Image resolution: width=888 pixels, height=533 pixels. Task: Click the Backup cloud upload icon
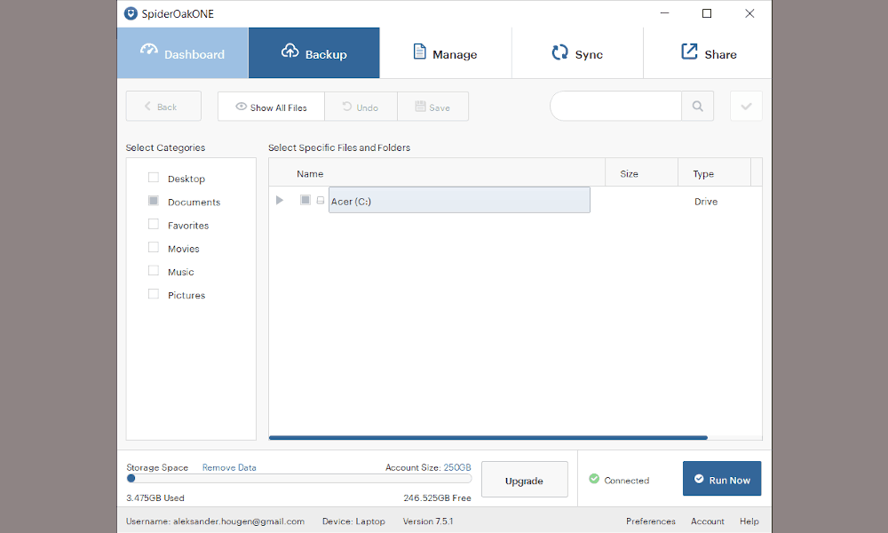290,51
